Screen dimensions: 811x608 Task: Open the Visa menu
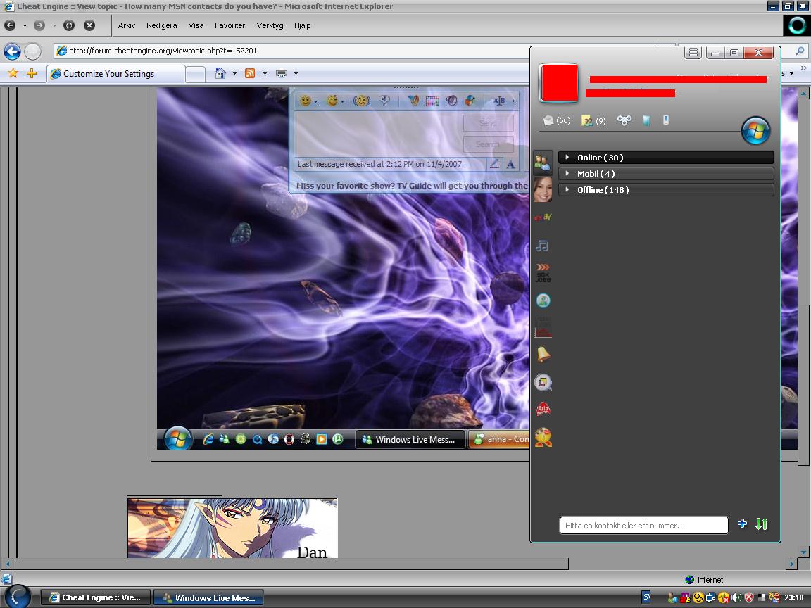[x=196, y=25]
